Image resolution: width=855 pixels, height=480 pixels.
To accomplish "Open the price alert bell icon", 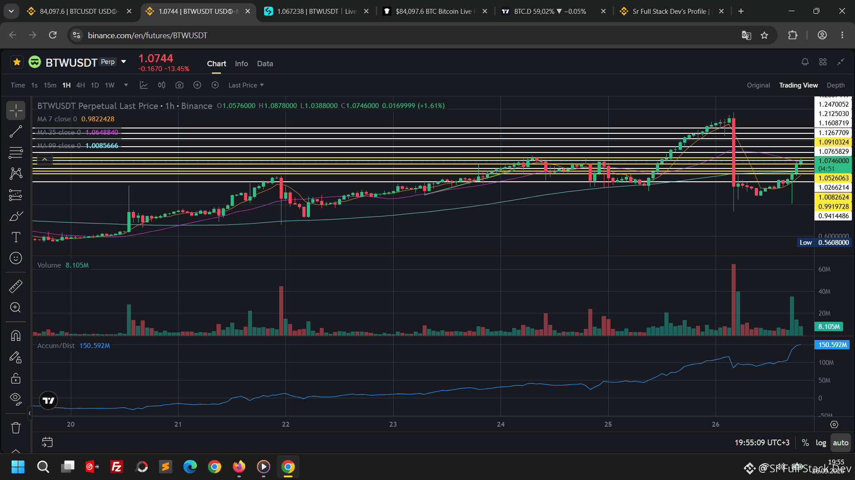I will [x=805, y=62].
